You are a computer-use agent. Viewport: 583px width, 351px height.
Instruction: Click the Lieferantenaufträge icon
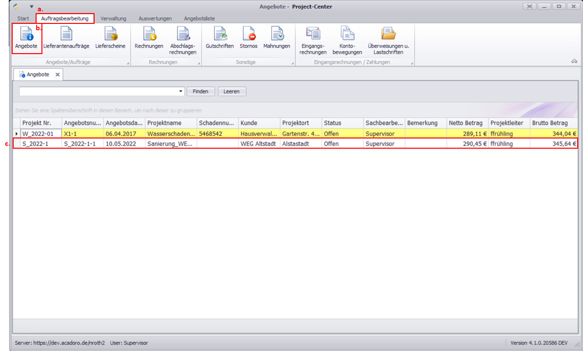[66, 39]
